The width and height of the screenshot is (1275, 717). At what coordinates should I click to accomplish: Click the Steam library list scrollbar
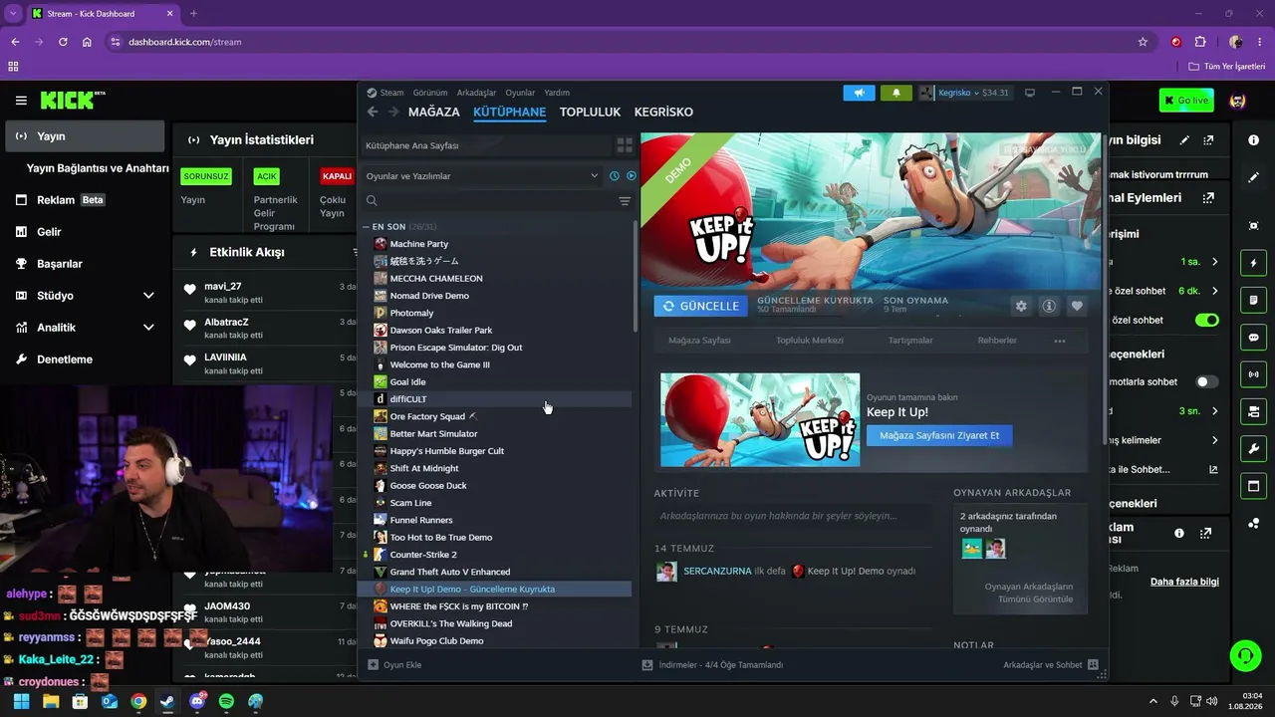[636, 276]
